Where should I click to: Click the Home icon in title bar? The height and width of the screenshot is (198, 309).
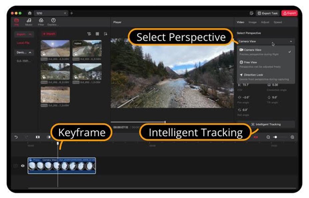click(x=30, y=13)
